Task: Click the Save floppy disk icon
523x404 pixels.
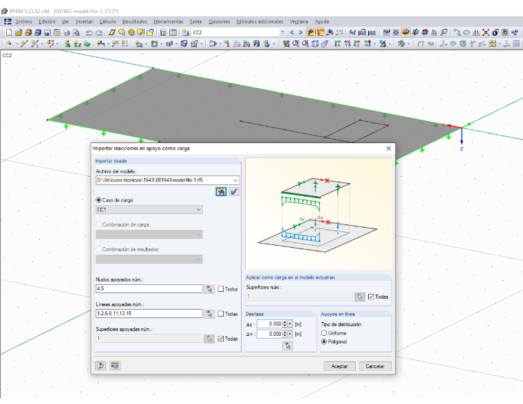Action: pyautogui.click(x=47, y=32)
